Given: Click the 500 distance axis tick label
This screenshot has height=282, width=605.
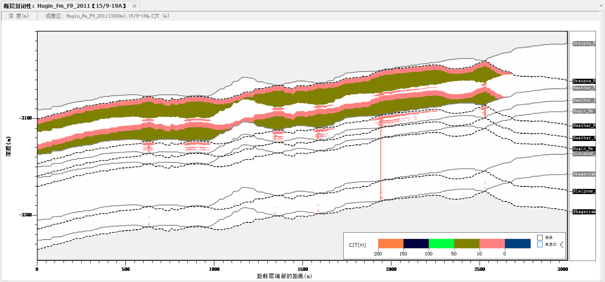Looking at the screenshot, I should 125,270.
